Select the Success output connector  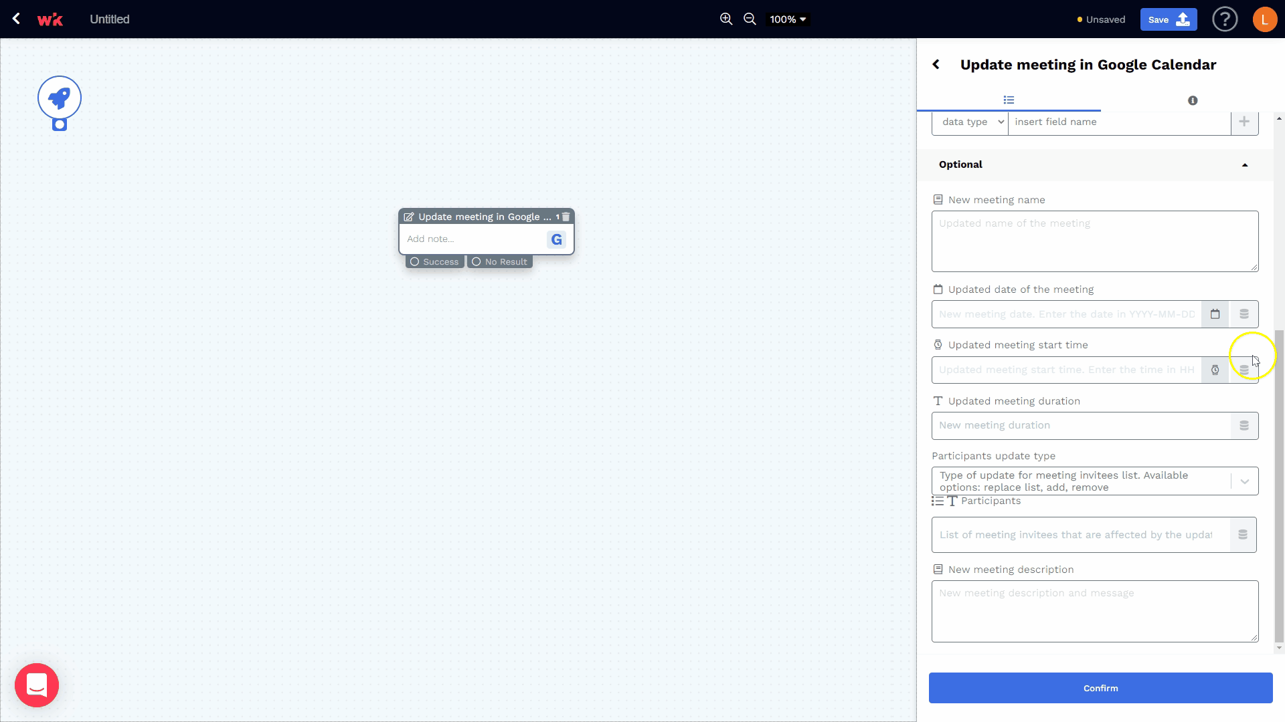435,261
